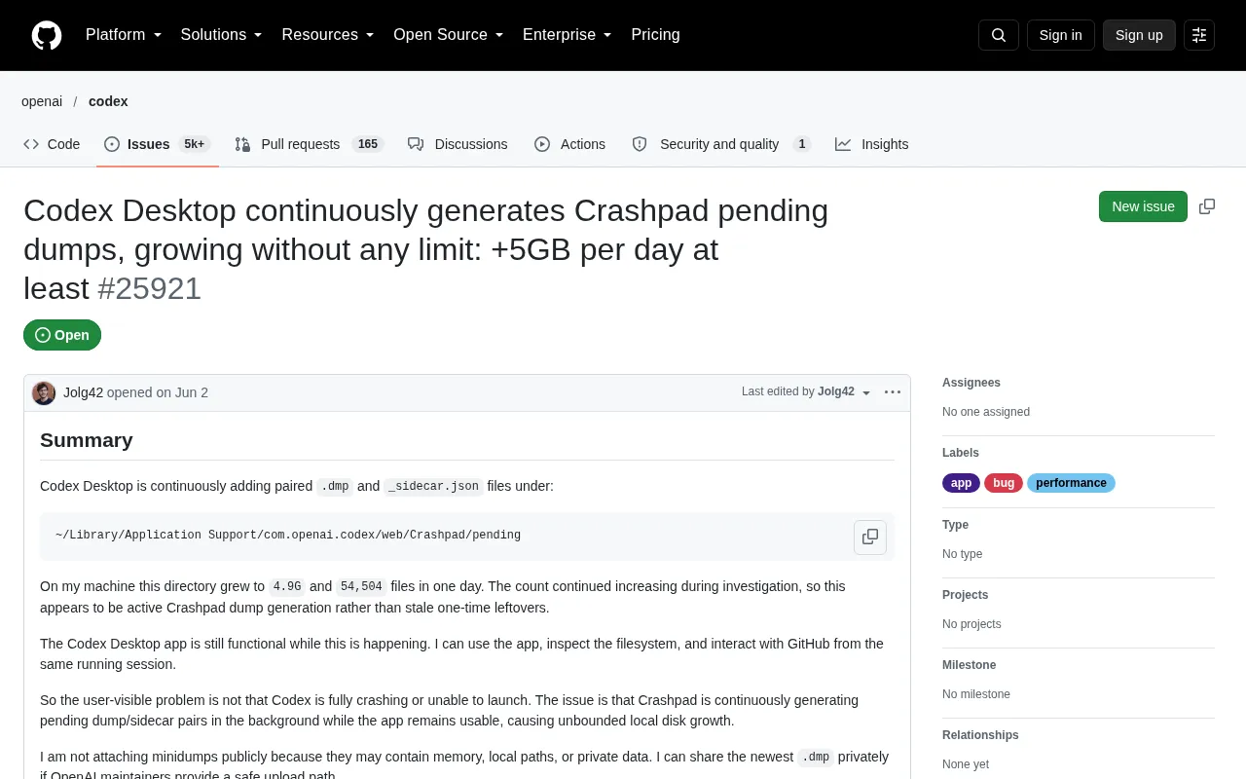Open the three-dot issue actions menu
The height and width of the screenshot is (779, 1246).
point(893,392)
